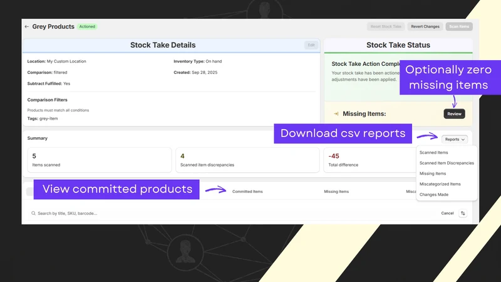
Task: Click 'Inventory Type: On hand' text
Action: 197,61
